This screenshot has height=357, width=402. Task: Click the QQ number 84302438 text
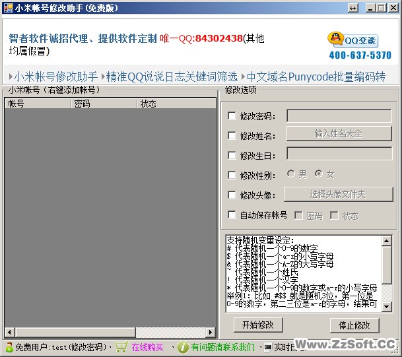[219, 38]
